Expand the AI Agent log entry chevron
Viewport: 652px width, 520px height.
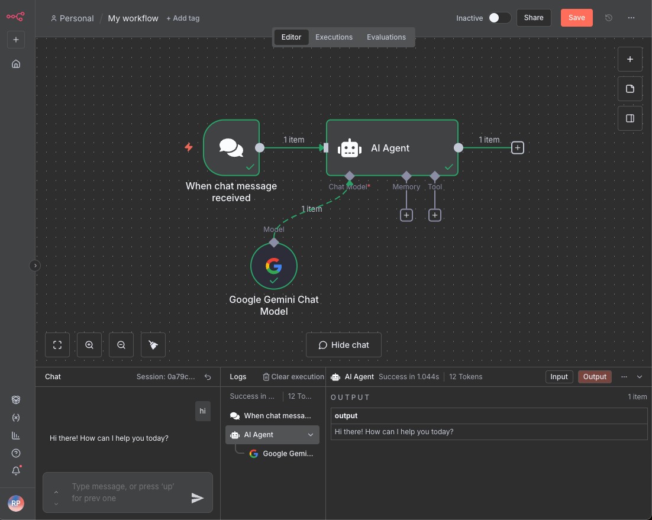pyautogui.click(x=310, y=434)
